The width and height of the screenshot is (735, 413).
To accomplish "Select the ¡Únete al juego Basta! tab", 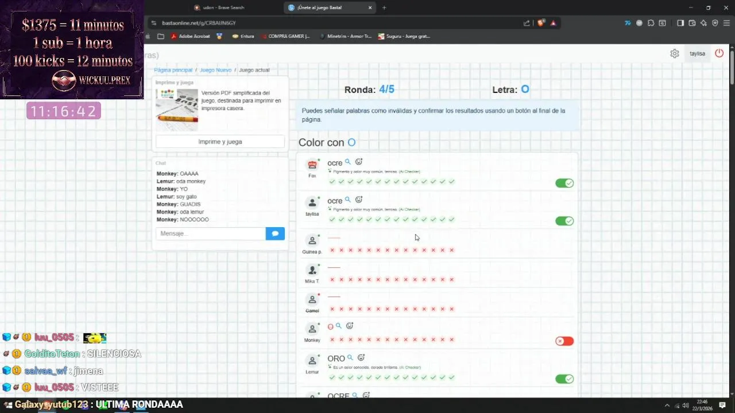I will coord(330,7).
